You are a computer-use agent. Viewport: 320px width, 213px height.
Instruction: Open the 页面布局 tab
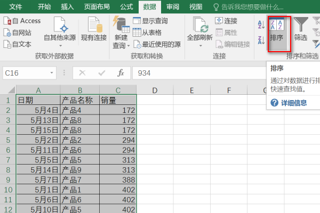click(x=97, y=6)
